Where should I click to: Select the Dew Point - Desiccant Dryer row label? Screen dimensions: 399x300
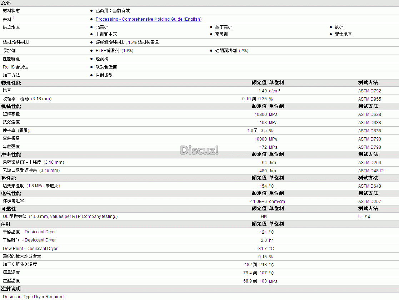30,249
